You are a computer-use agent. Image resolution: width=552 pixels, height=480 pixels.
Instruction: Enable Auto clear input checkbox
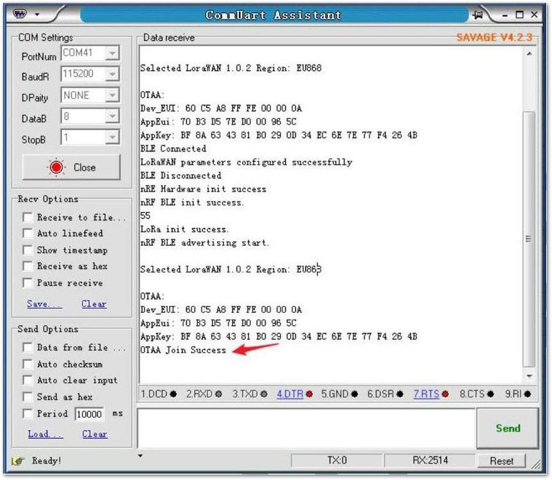28,380
